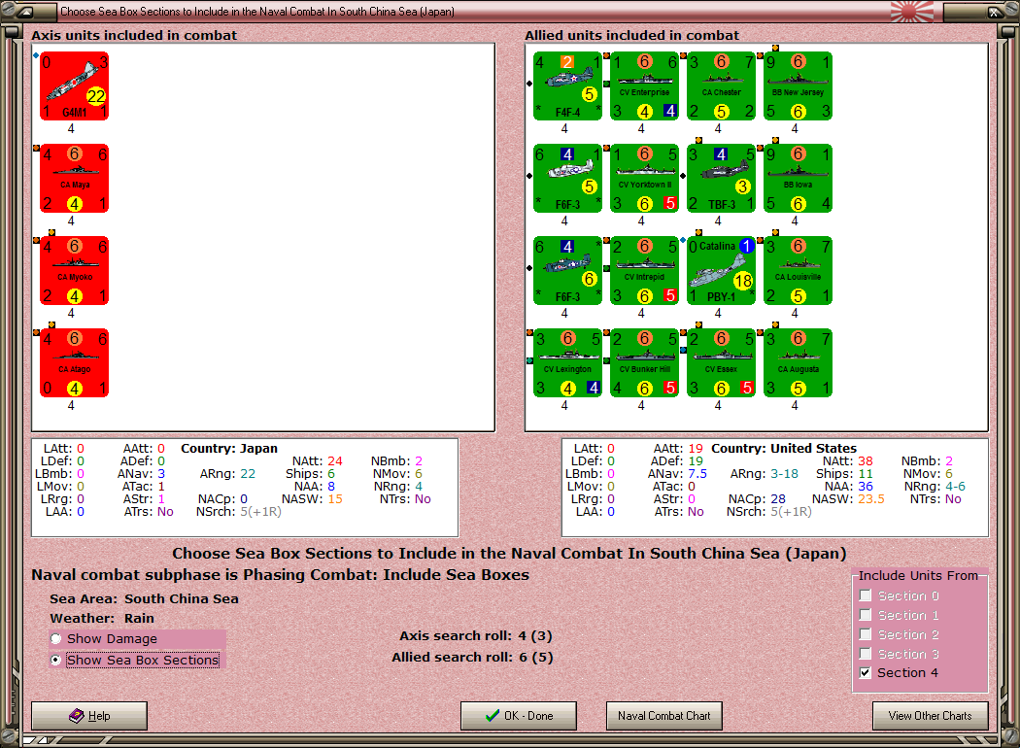This screenshot has height=748, width=1020.
Task: Click the View Other Charts button
Action: (x=931, y=716)
